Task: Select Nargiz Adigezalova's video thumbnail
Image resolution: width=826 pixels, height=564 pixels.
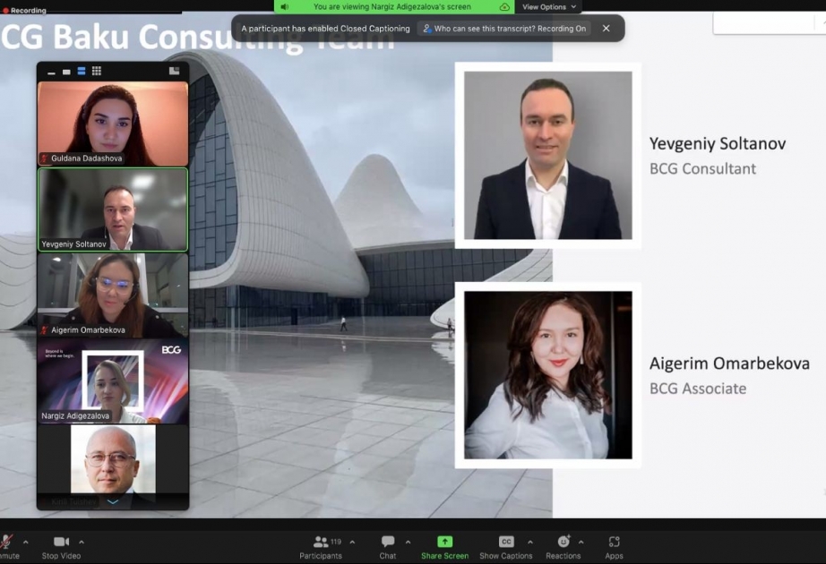Action: (x=113, y=381)
